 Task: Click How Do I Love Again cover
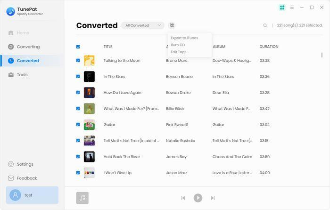(x=89, y=92)
